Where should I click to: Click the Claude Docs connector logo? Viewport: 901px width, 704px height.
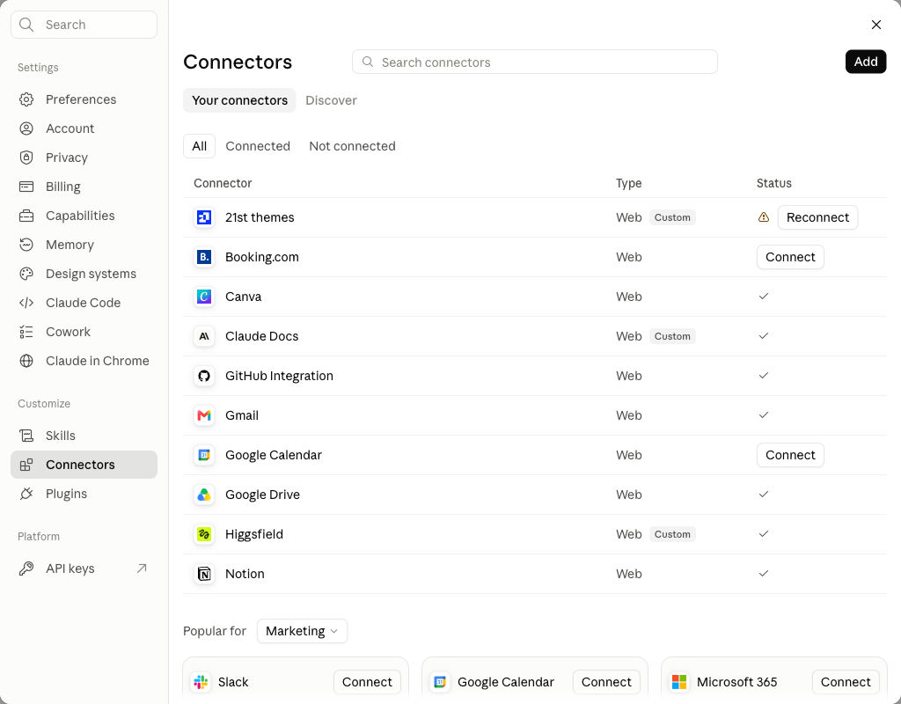[x=204, y=336]
